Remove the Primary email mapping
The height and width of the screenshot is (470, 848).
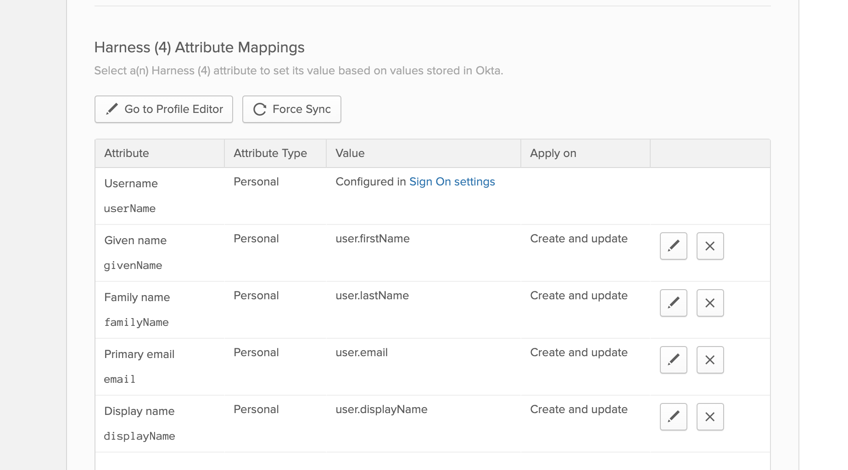coord(710,360)
